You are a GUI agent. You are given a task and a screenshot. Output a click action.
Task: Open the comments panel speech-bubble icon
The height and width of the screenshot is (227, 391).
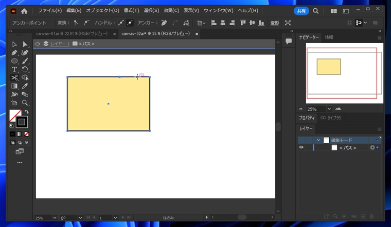(x=289, y=41)
